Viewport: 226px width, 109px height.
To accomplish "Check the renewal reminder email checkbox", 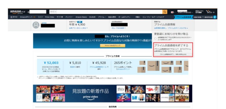I will coord(155,38).
